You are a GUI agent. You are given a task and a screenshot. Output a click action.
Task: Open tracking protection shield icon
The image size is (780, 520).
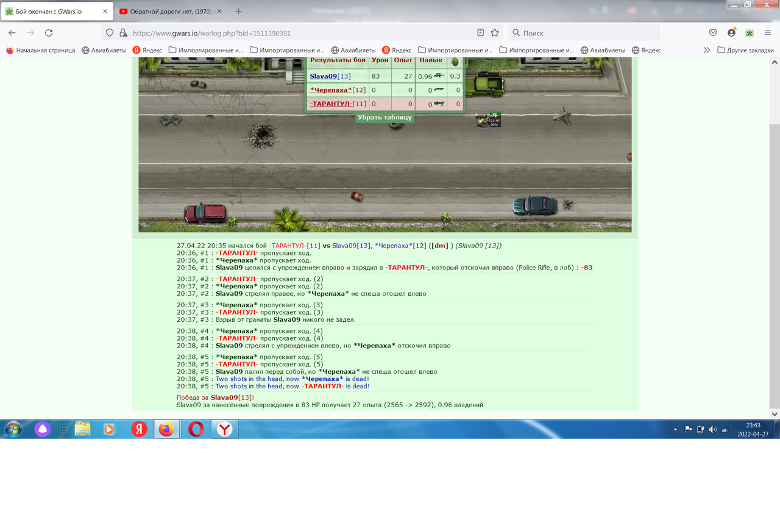(110, 33)
